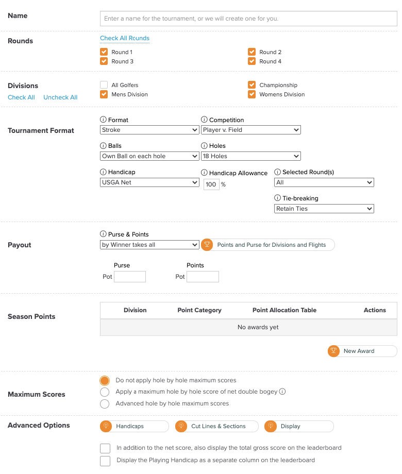Uncheck the Round 3 checkbox
This screenshot has width=402, height=474.
click(105, 61)
